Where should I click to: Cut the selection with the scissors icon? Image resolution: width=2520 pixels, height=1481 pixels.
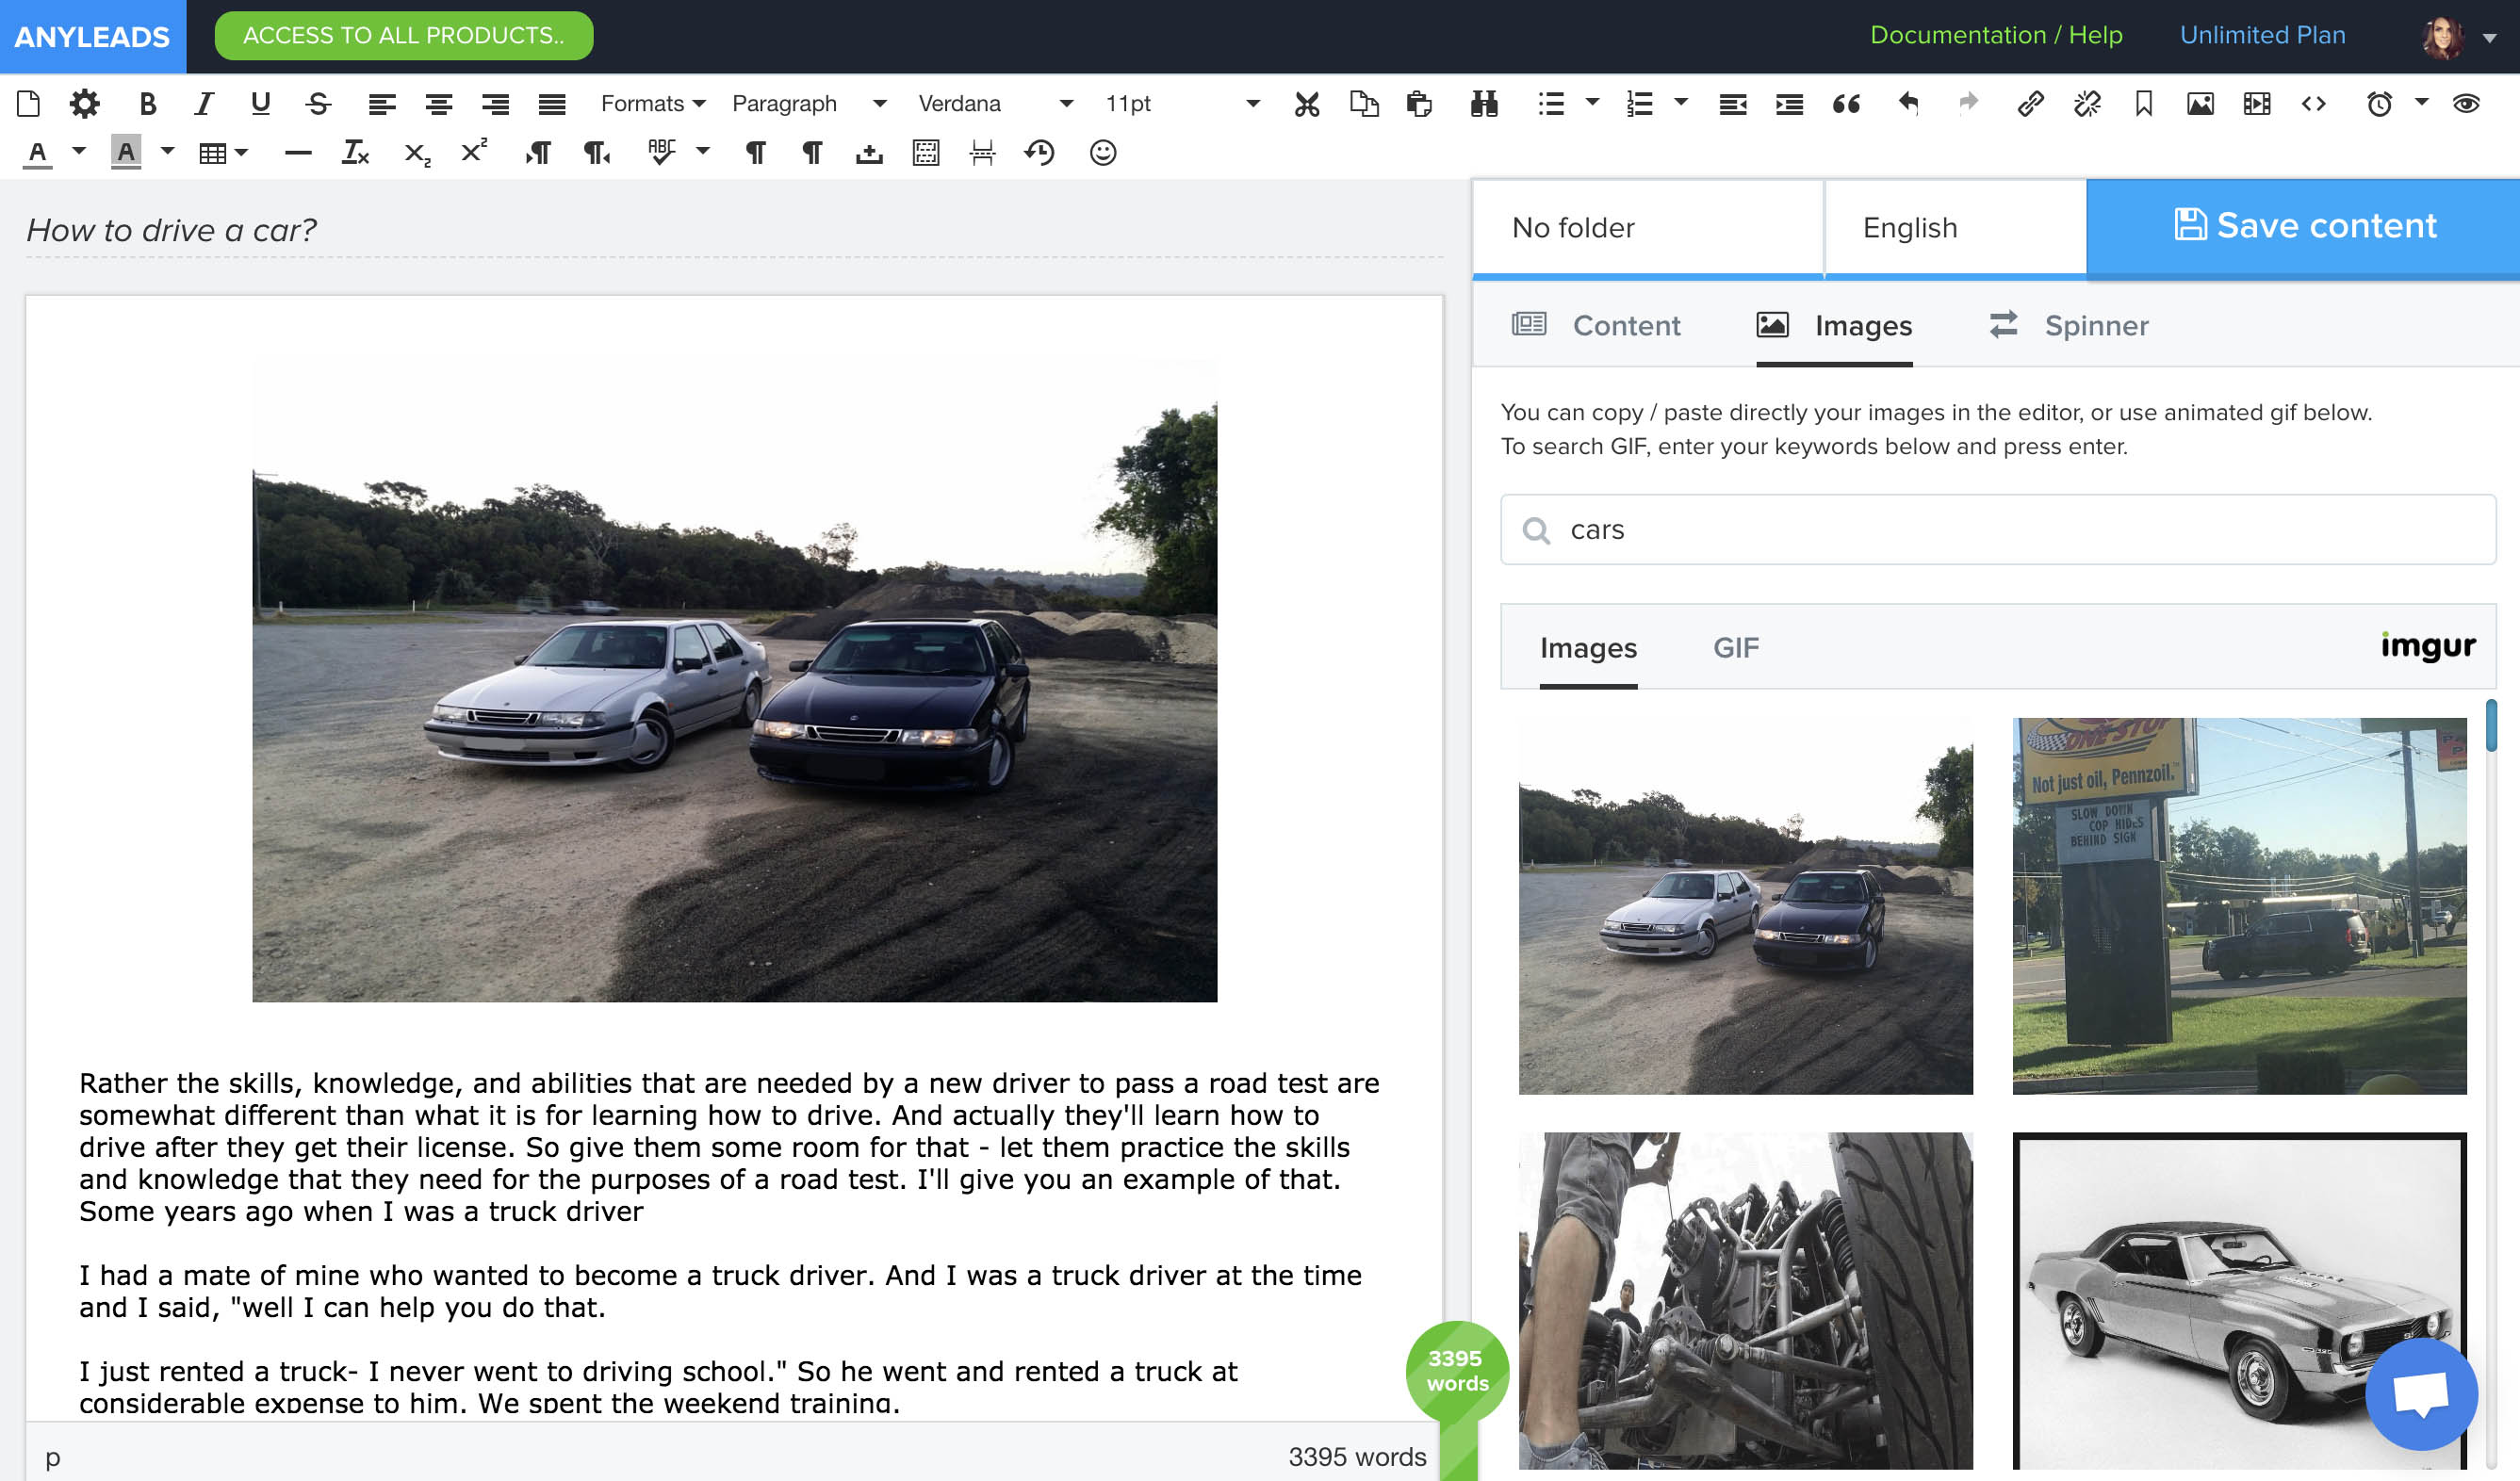(x=1307, y=103)
